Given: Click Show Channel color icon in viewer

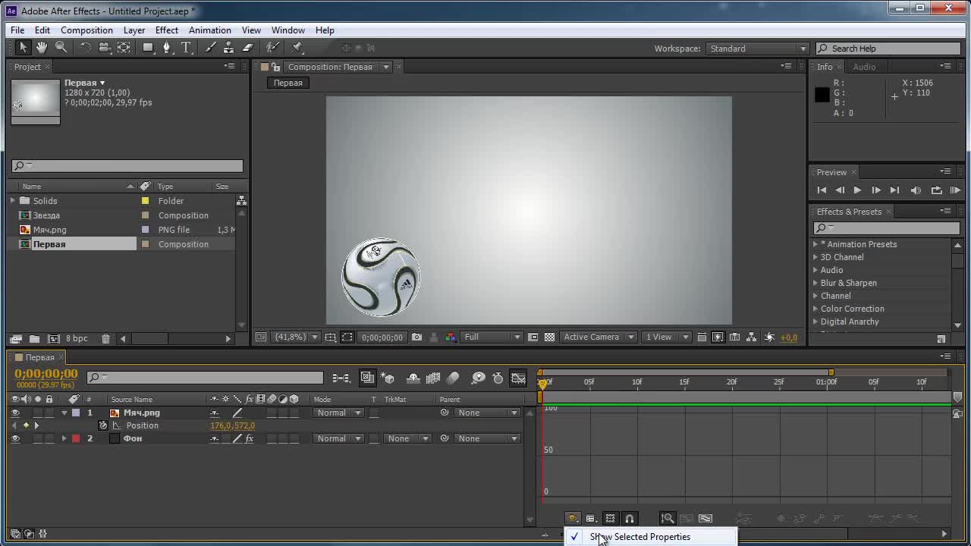Looking at the screenshot, I should 451,337.
